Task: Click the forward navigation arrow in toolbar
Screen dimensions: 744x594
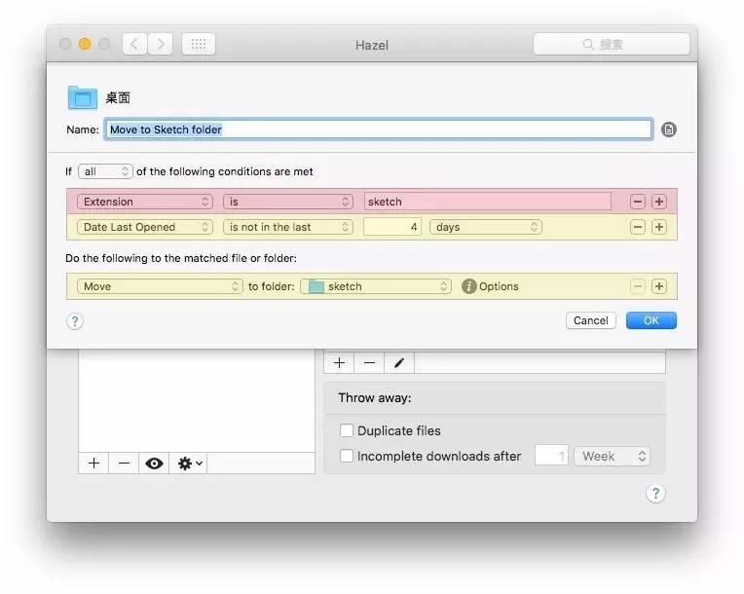Action: [161, 44]
